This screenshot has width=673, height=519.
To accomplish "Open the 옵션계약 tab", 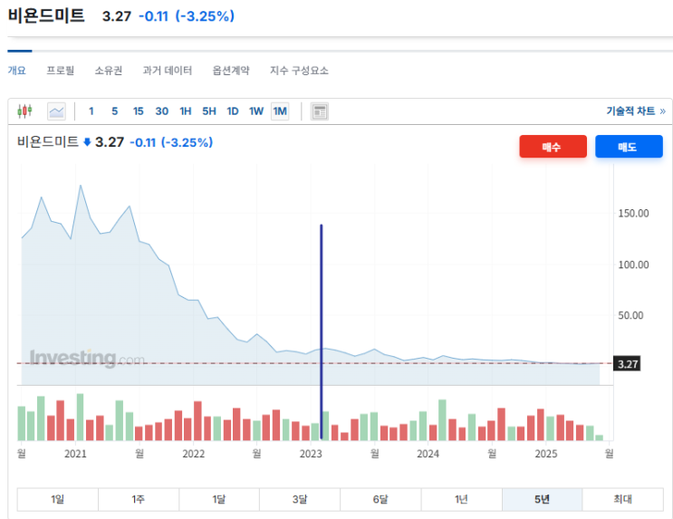I will click(x=231, y=71).
